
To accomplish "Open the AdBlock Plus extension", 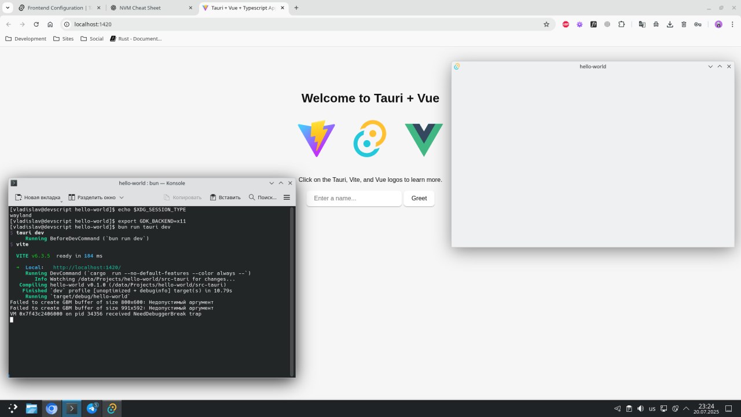I will (566, 24).
